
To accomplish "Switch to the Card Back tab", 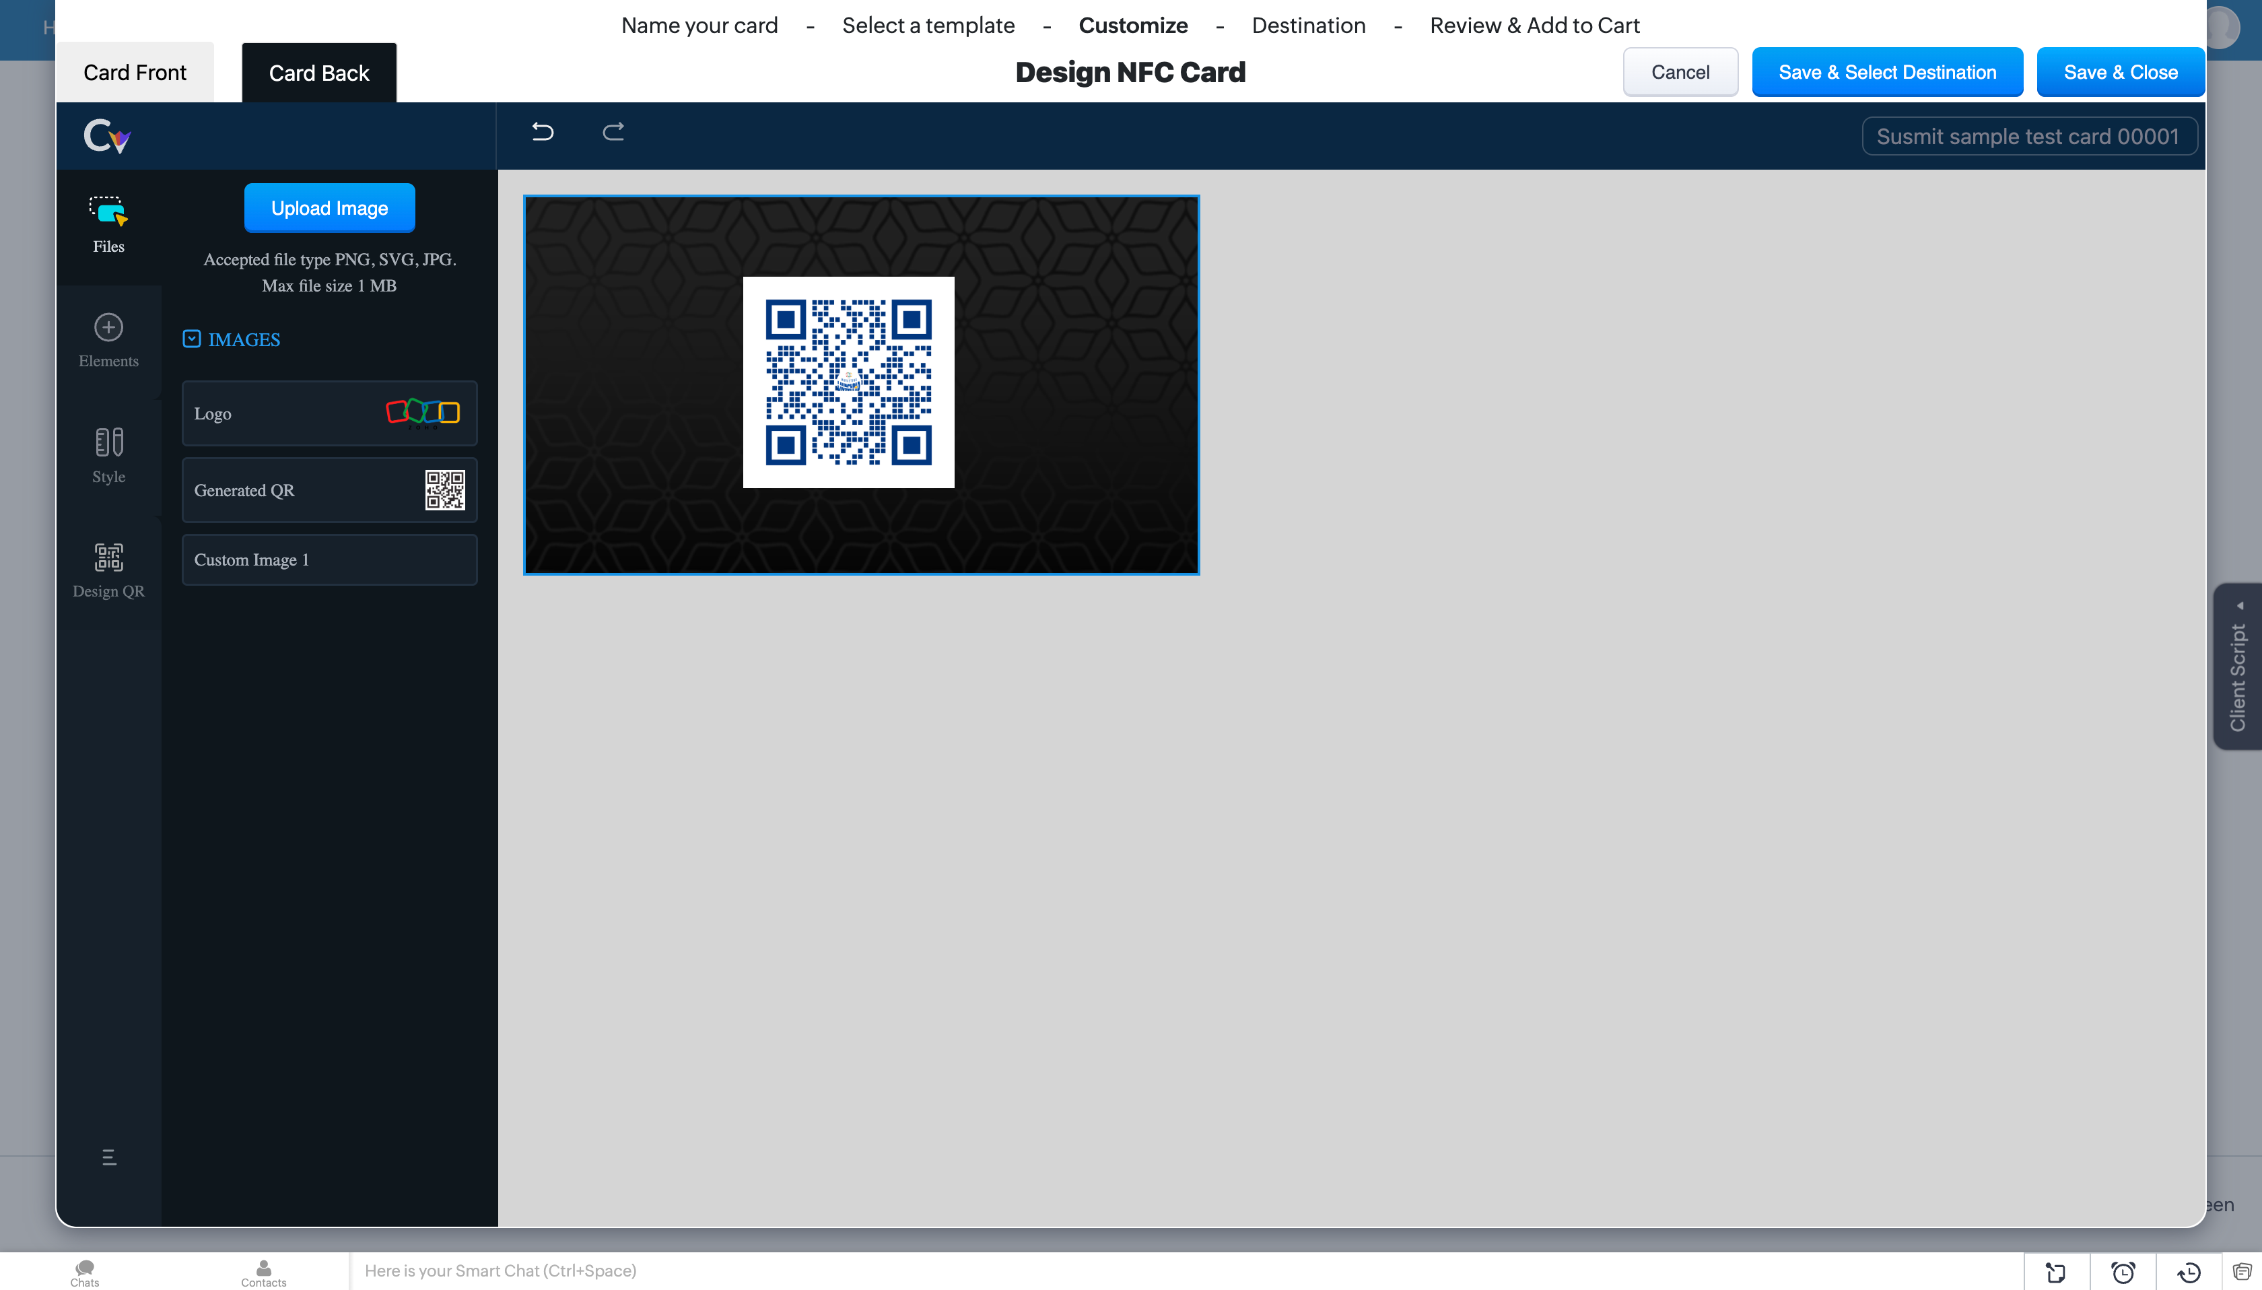I will (x=319, y=73).
